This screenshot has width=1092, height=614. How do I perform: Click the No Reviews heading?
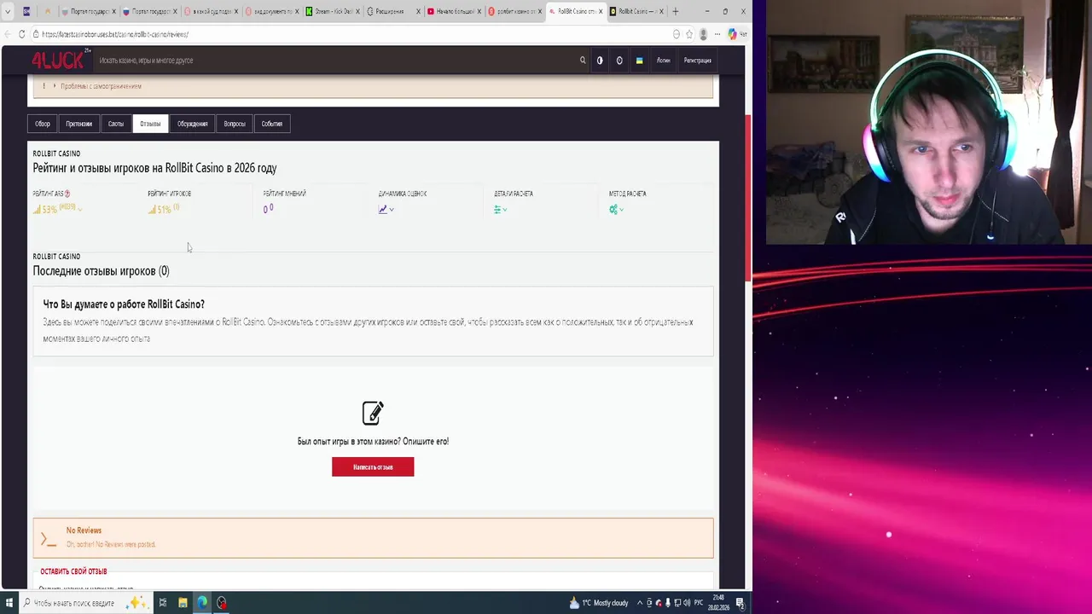(x=84, y=530)
